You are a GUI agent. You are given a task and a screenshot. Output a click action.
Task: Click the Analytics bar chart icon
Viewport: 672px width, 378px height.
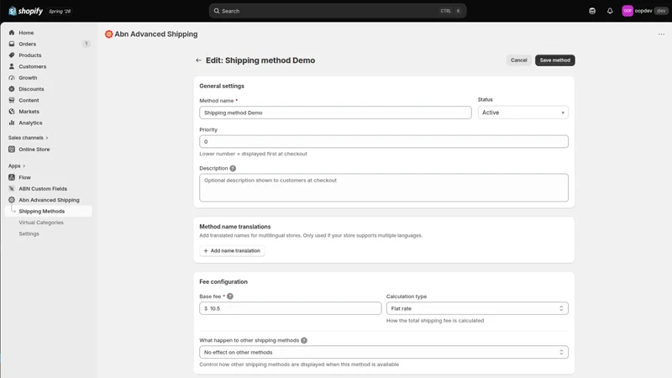coord(12,123)
